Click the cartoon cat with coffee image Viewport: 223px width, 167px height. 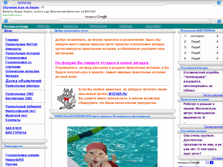[66, 98]
